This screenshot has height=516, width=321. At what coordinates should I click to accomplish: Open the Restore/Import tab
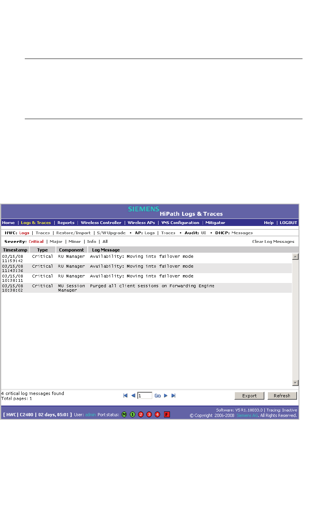pos(73,233)
